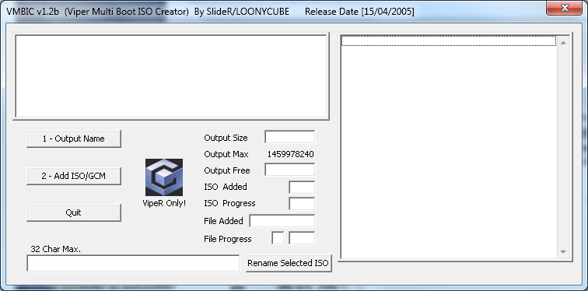The image size is (588, 291).
Task: Click the ISO Progress field
Action: (x=302, y=204)
